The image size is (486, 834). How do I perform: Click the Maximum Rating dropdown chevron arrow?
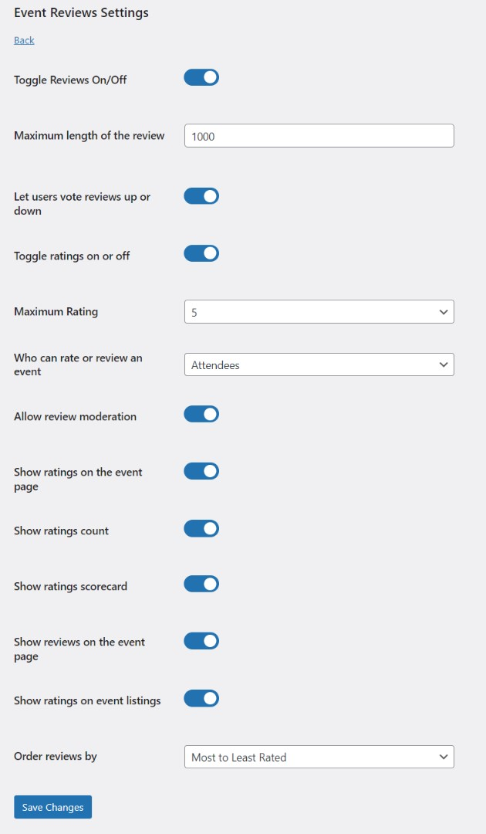(444, 312)
